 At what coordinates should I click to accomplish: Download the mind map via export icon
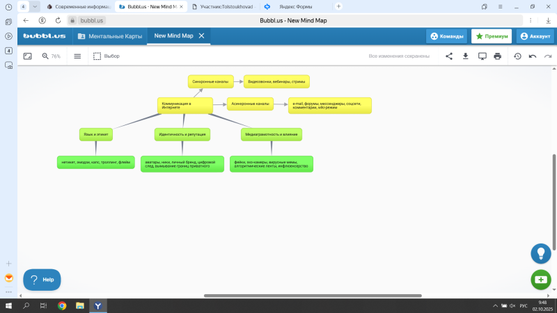pyautogui.click(x=466, y=56)
